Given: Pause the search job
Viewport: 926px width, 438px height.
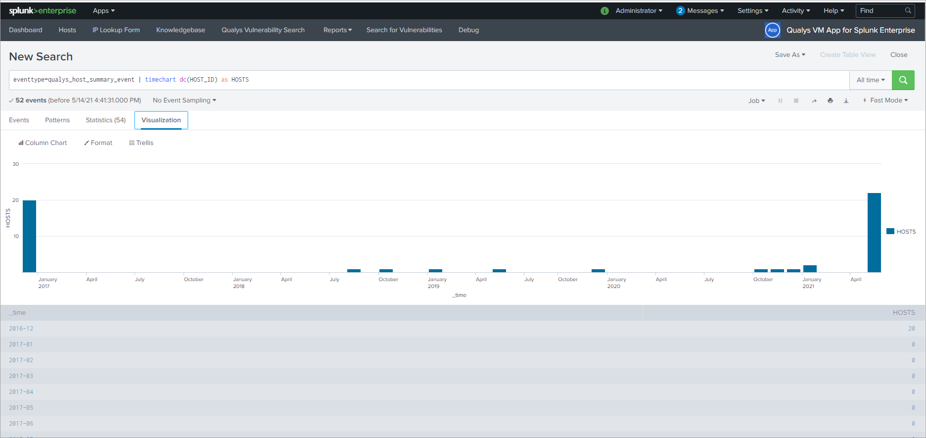Looking at the screenshot, I should pos(780,101).
